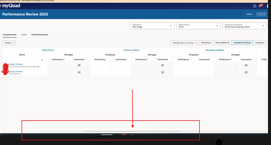Image resolution: width=271 pixels, height=145 pixels.
Task: Open the Overall Summary tab
Action: pyautogui.click(x=40, y=34)
